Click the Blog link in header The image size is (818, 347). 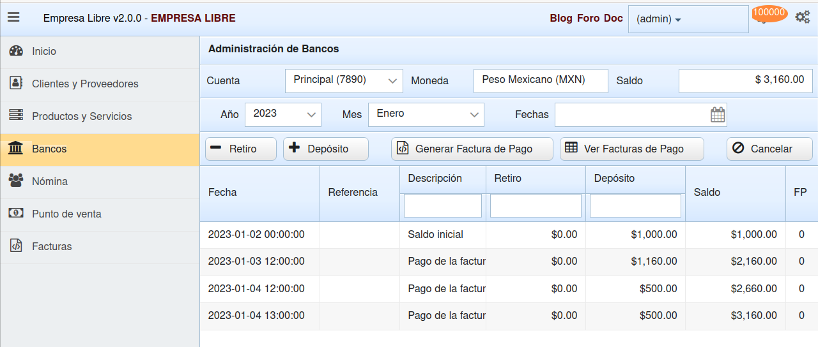(560, 18)
